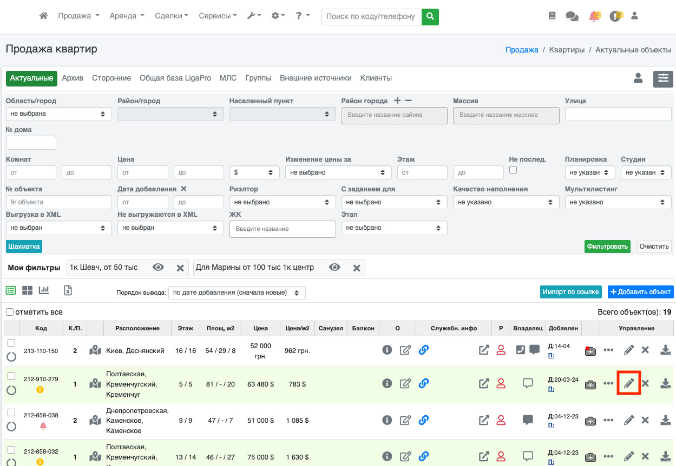Toggle the "Не послед." checkbox
Viewport: 676px width, 466px height.
point(513,170)
